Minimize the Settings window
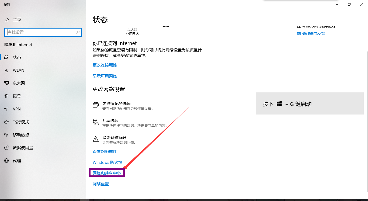368x201 pixels. pos(337,4)
